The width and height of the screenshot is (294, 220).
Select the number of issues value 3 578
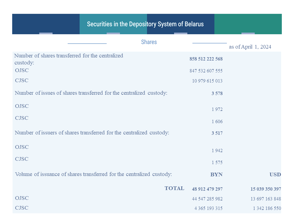coord(217,94)
